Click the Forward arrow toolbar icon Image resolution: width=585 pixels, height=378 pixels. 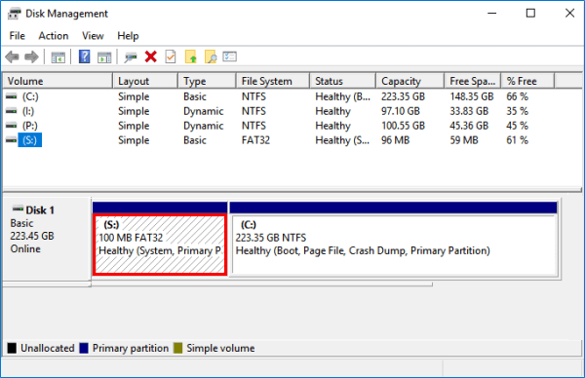(31, 57)
